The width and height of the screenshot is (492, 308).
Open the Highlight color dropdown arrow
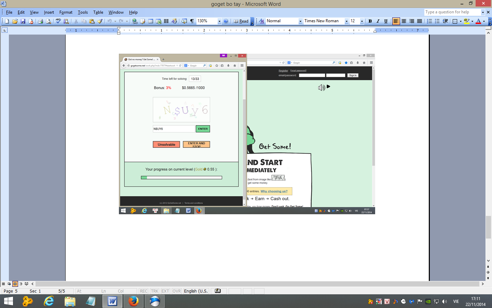(x=472, y=21)
